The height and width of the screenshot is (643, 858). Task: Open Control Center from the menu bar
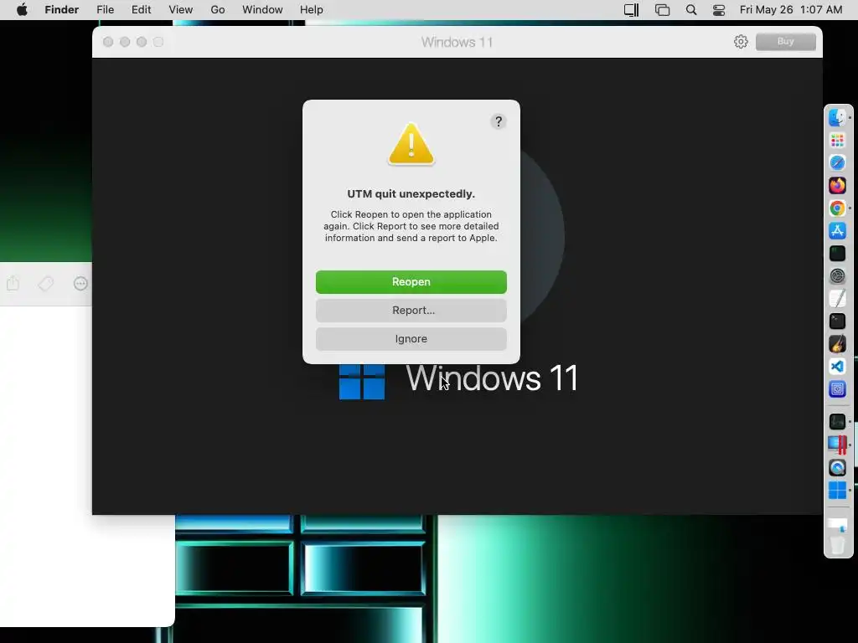[x=719, y=10]
